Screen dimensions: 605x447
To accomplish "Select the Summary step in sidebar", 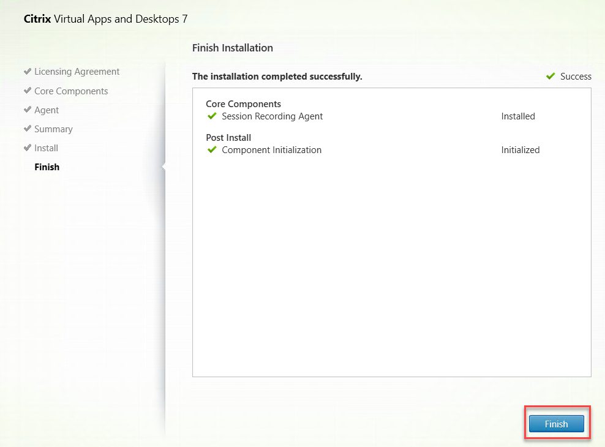I will pyautogui.click(x=53, y=129).
